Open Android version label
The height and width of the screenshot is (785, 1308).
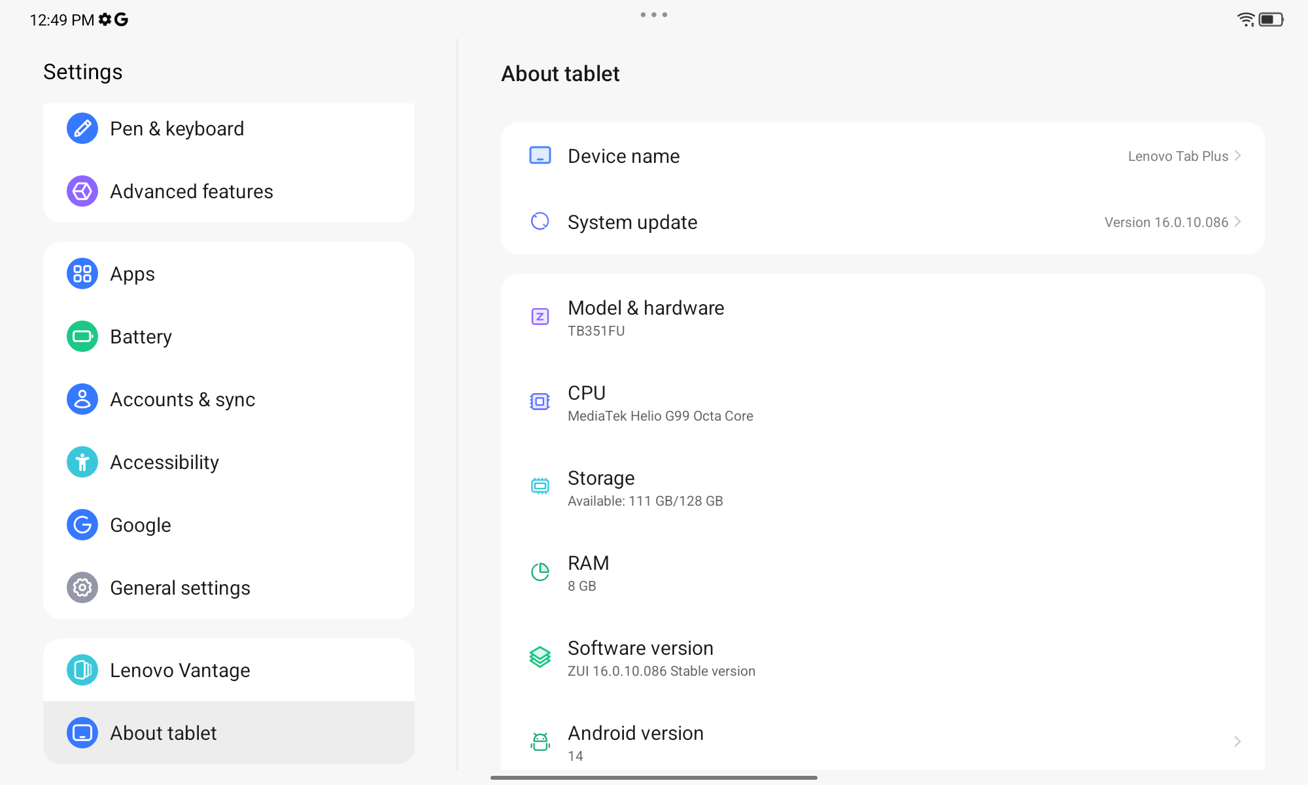[636, 733]
